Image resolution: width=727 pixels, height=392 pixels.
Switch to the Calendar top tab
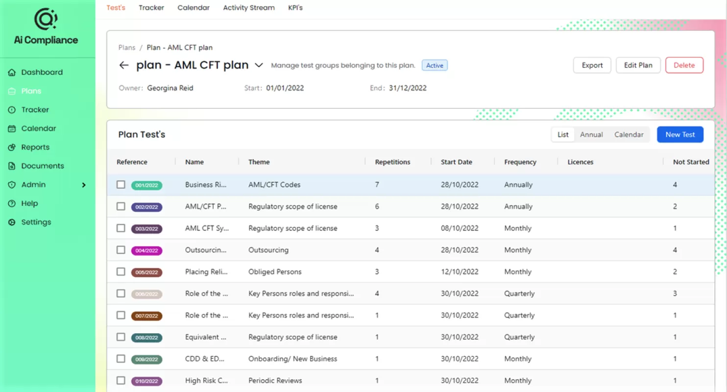pos(194,8)
